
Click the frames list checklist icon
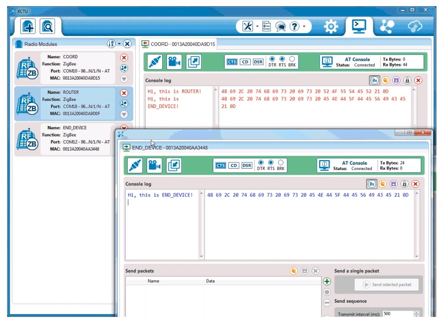(266, 27)
